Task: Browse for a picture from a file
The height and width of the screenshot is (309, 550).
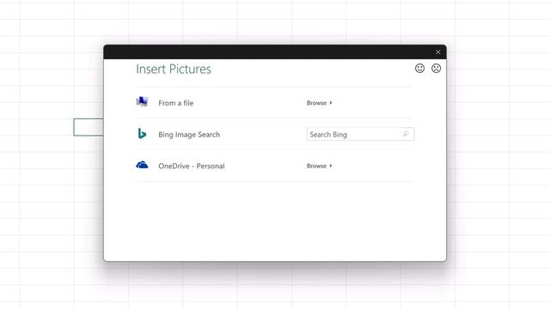Action: pyautogui.click(x=319, y=103)
